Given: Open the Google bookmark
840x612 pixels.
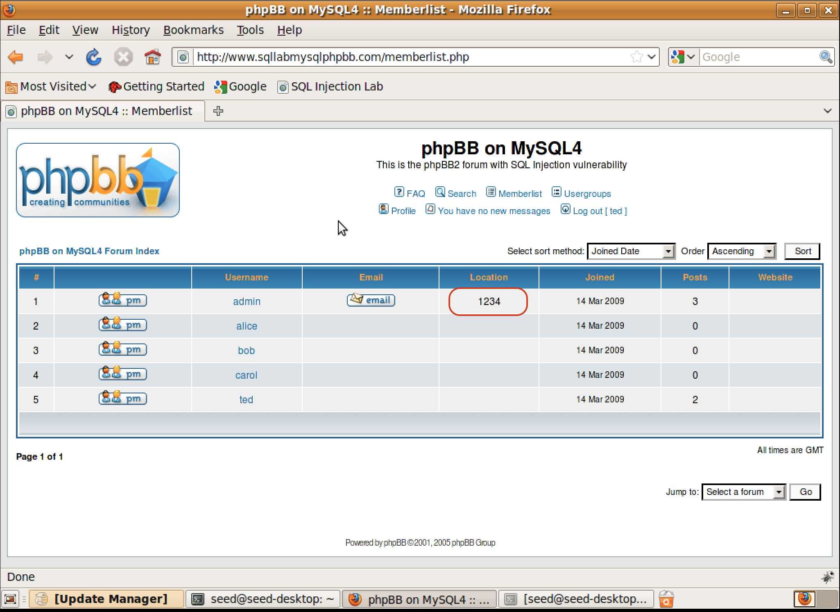Looking at the screenshot, I should 240,86.
